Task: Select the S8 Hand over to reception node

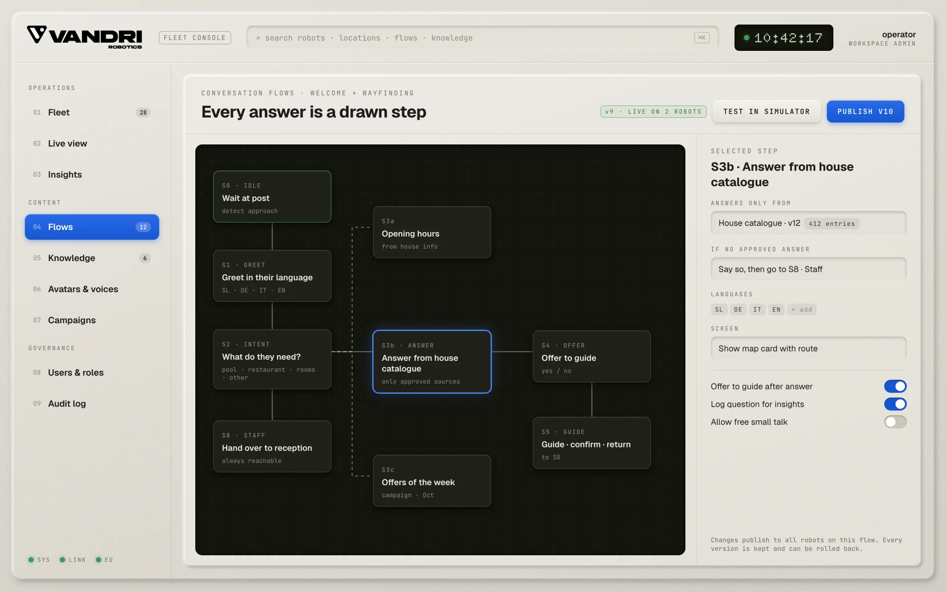Action: click(x=272, y=446)
